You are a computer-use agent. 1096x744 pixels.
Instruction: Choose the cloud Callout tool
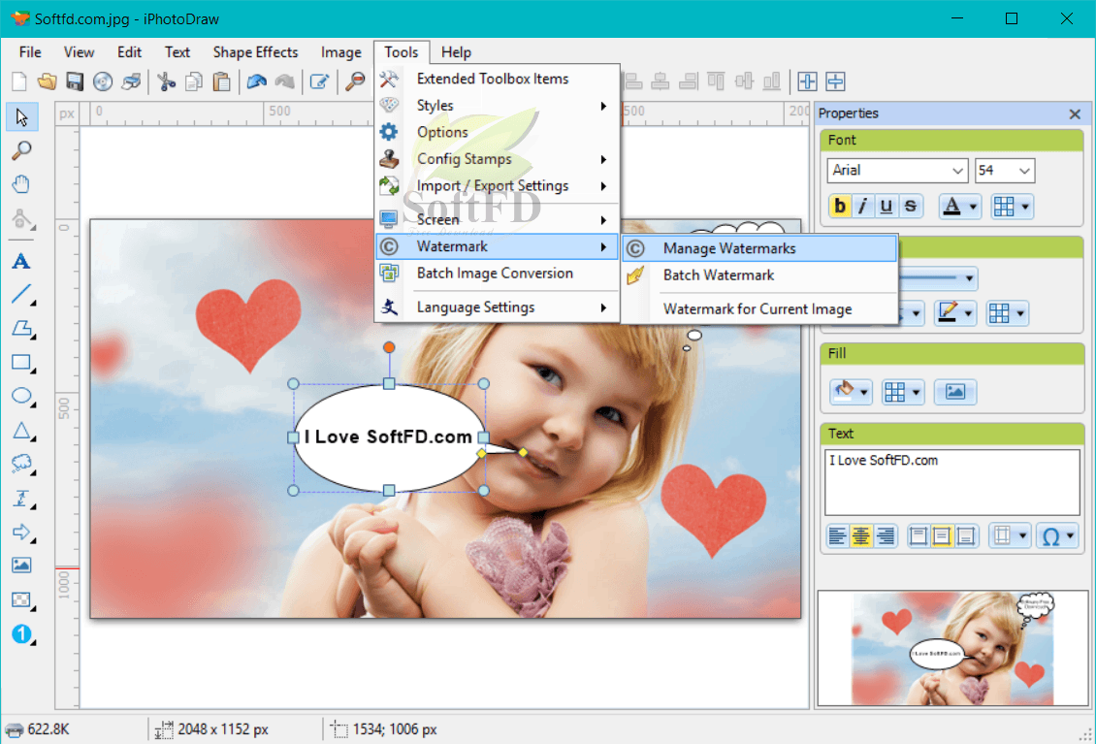[21, 464]
